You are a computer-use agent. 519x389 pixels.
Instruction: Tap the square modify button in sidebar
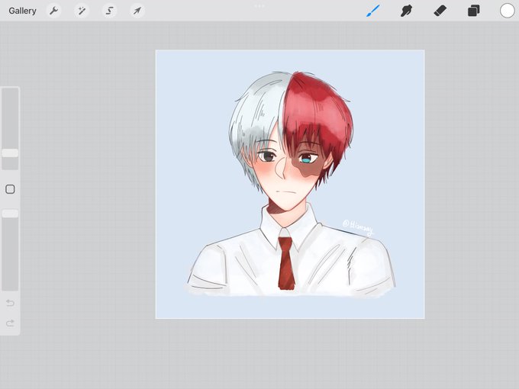[10, 189]
